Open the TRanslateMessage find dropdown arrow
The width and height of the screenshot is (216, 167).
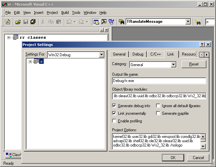pos(188,21)
